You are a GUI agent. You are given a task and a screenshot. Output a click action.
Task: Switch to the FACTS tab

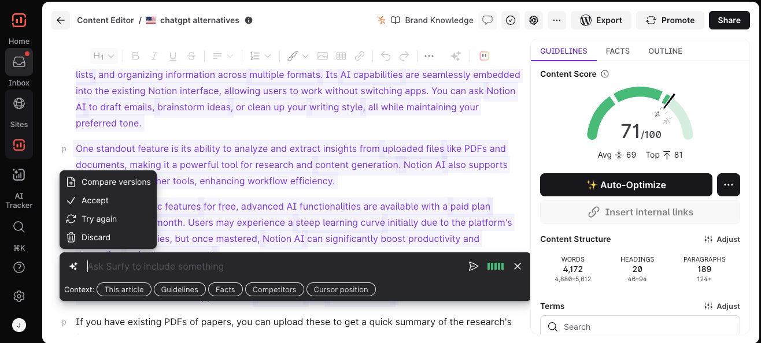coord(618,51)
